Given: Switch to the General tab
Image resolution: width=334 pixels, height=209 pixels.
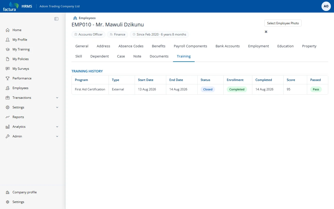Looking at the screenshot, I should pyautogui.click(x=82, y=46).
